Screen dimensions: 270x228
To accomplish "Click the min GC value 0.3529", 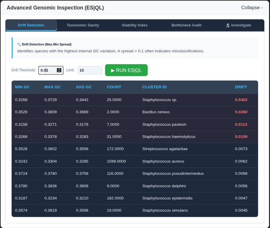I will click(21, 112).
